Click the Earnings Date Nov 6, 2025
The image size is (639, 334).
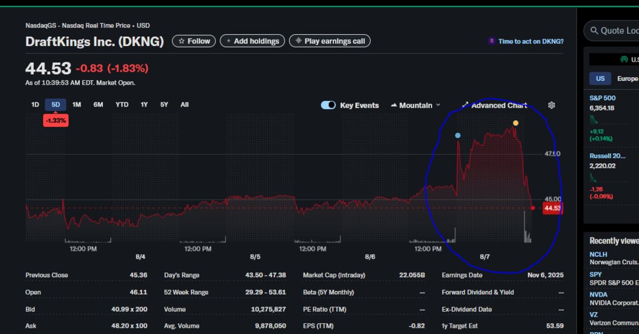545,275
